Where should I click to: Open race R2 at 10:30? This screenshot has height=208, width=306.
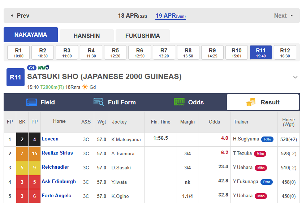[x=43, y=52]
